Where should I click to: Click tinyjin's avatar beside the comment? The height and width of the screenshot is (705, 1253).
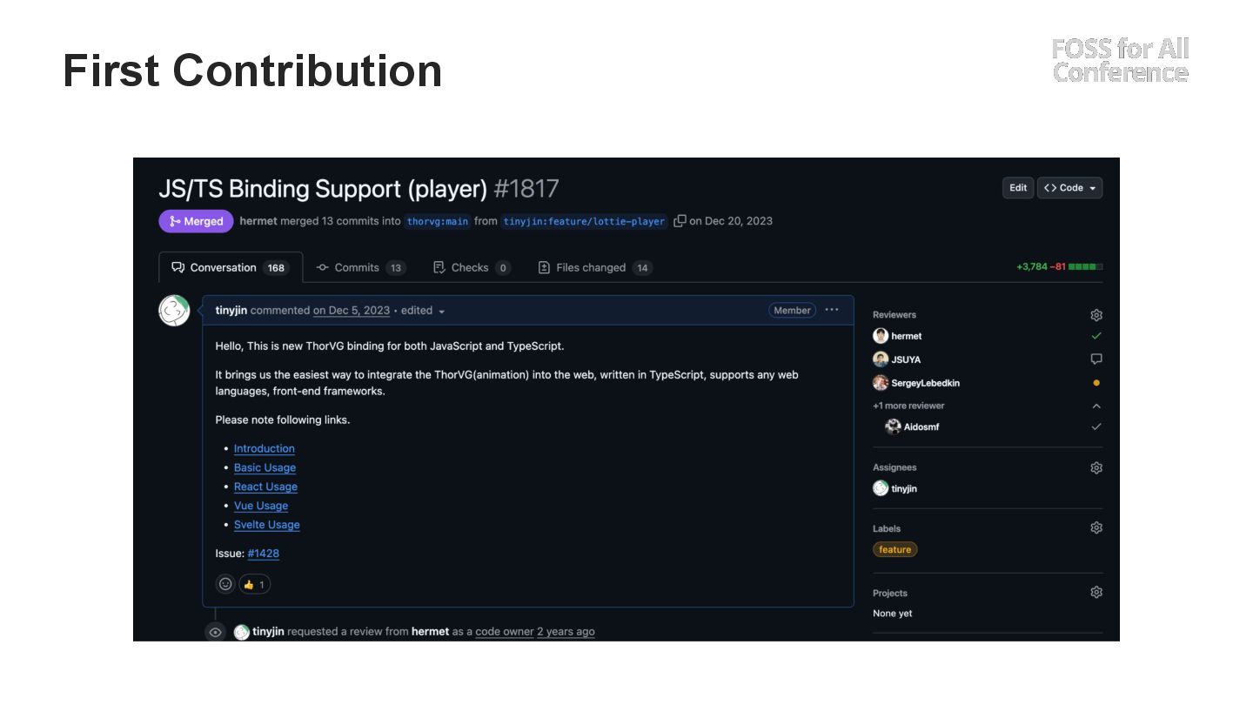[174, 311]
